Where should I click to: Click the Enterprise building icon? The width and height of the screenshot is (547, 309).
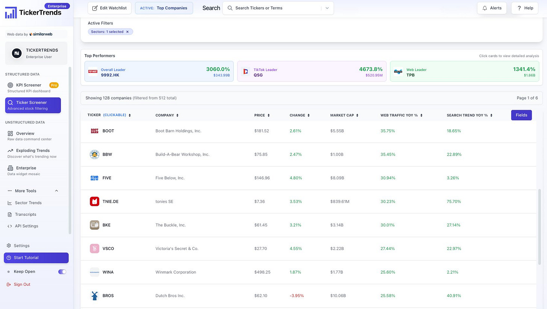point(10,168)
